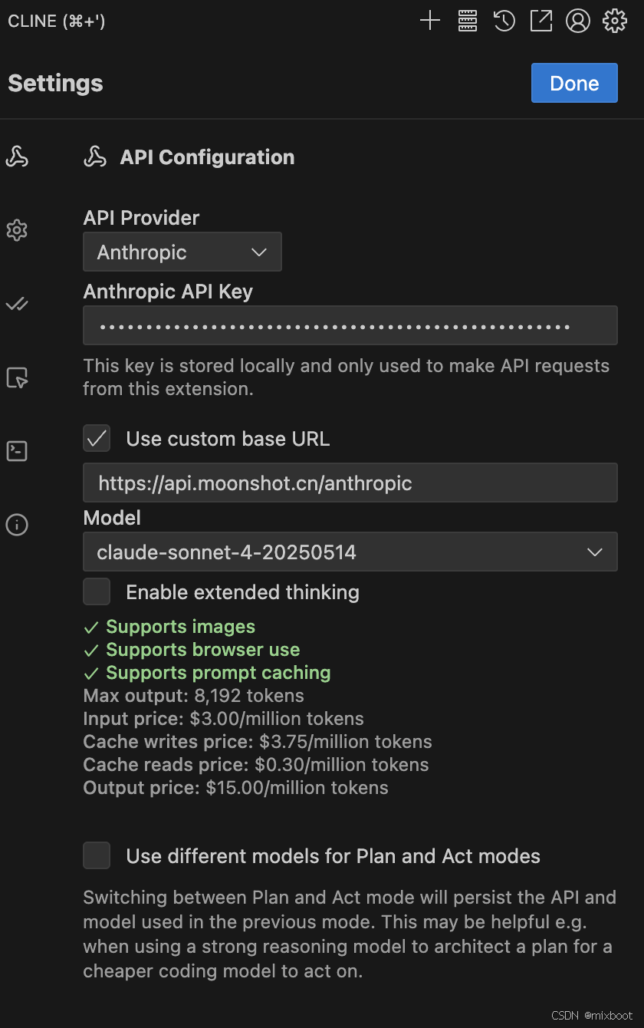Start a new task with plus icon
This screenshot has width=644, height=1028.
(x=430, y=21)
